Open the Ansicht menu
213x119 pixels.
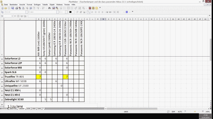point(22,5)
